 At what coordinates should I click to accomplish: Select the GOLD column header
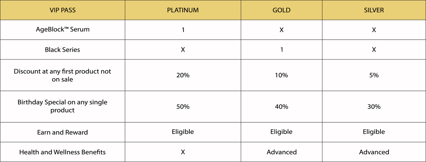281,10
